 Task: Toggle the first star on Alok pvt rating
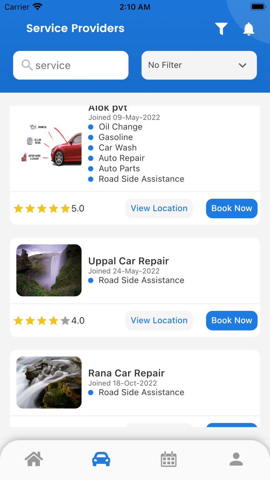coord(18,208)
